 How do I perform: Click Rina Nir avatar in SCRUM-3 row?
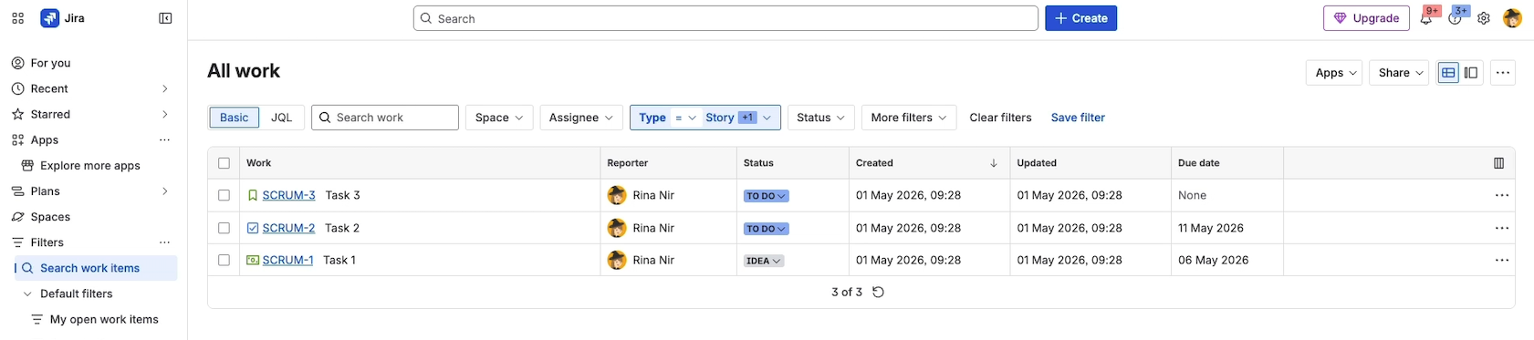[x=617, y=195]
